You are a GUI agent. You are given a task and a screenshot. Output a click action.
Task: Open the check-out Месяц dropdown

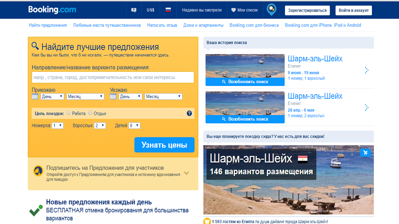164,97
